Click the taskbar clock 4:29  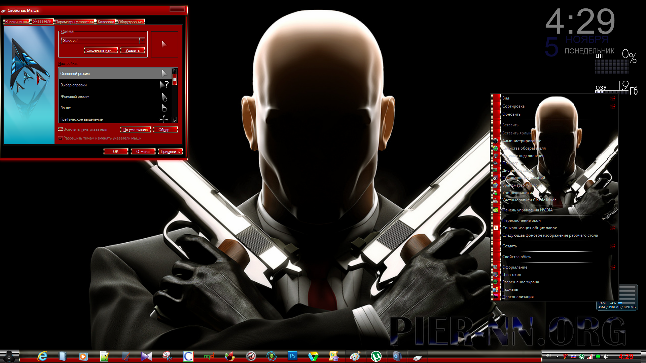click(x=626, y=357)
